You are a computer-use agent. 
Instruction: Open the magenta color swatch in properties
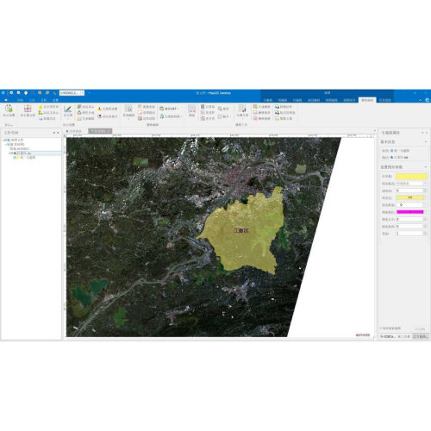[x=410, y=212]
